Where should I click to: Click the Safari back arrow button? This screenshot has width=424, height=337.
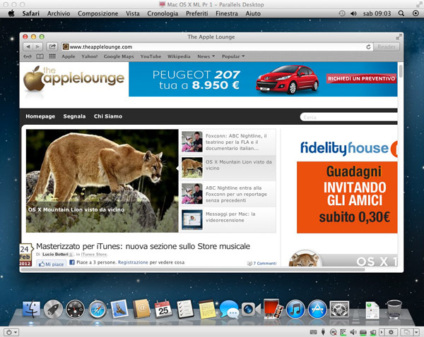coord(28,47)
